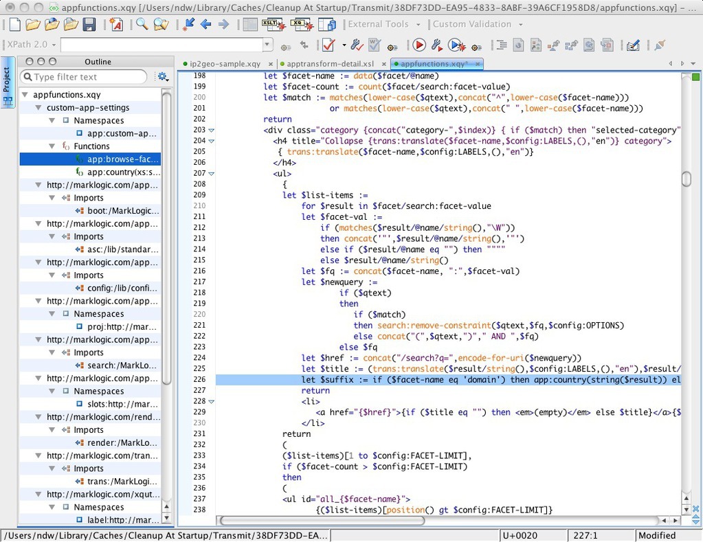Image resolution: width=703 pixels, height=542 pixels.
Task: Select the search:/MarkLo... import item
Action: pyautogui.click(x=90, y=365)
